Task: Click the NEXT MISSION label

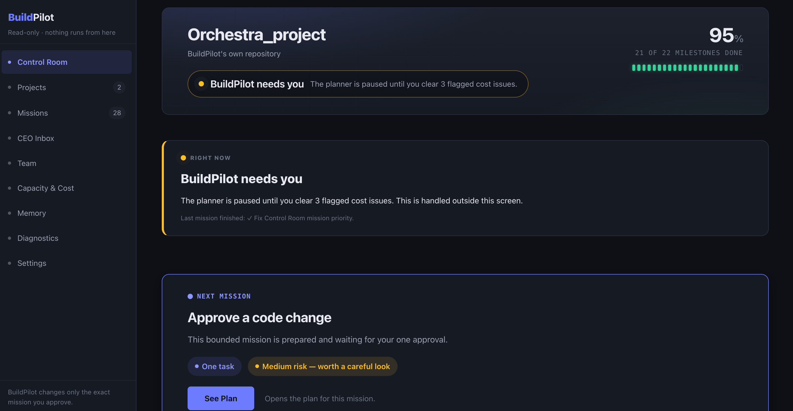Action: point(224,296)
